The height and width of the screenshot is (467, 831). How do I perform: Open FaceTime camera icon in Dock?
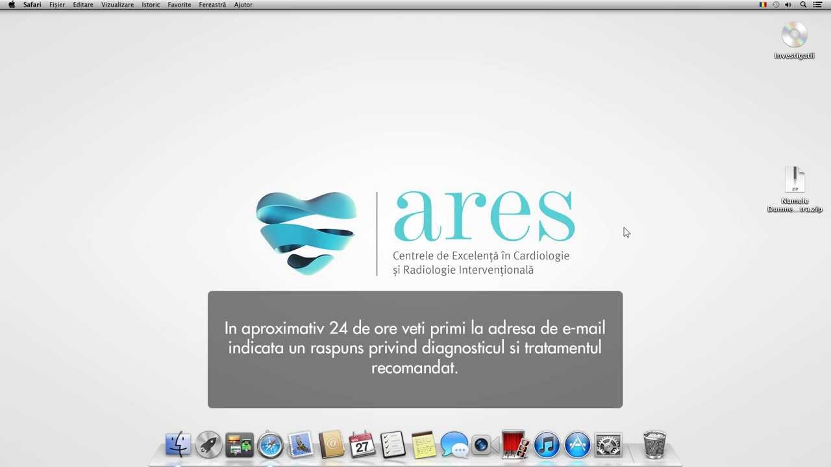[x=484, y=445]
